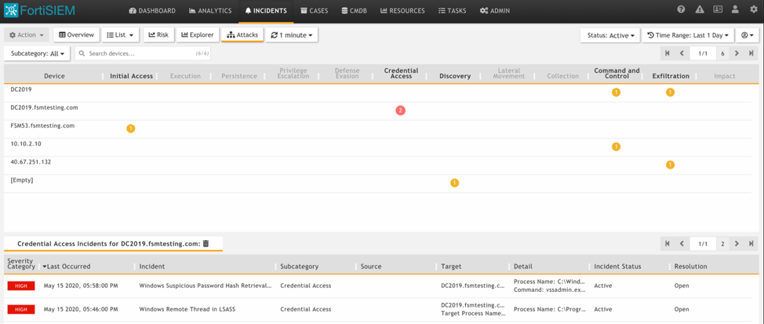This screenshot has width=764, height=324.
Task: Open Time Range: Last 1 Day dropdown
Action: pyautogui.click(x=687, y=35)
